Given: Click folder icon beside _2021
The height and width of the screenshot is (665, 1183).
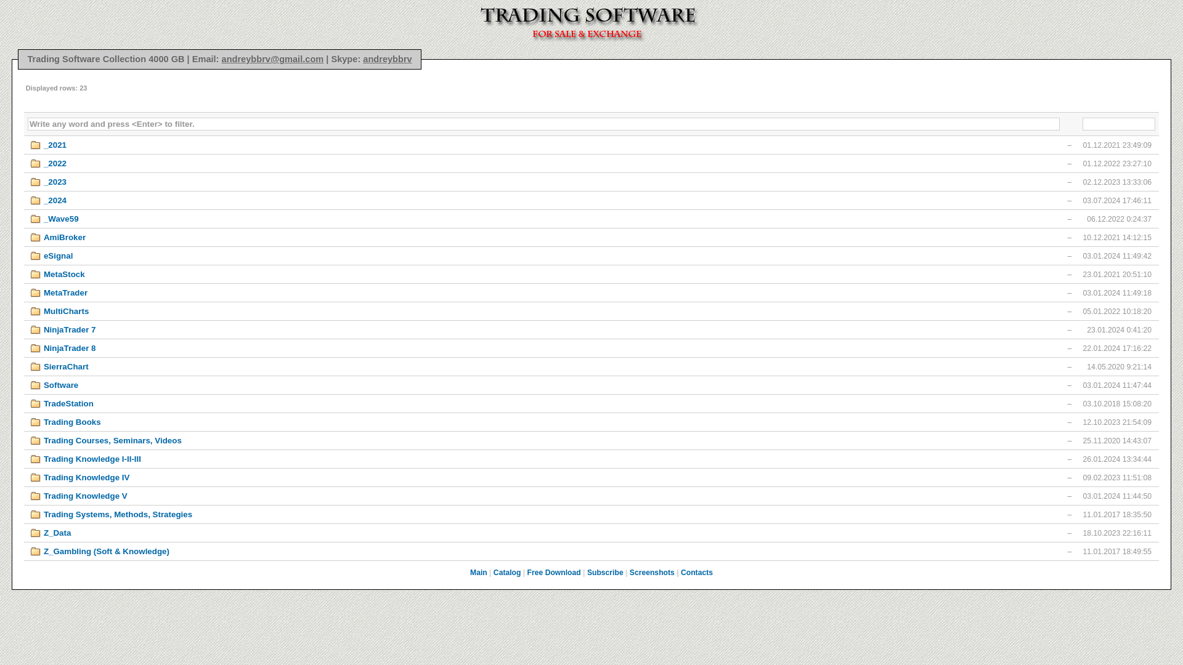Looking at the screenshot, I should coord(35,145).
